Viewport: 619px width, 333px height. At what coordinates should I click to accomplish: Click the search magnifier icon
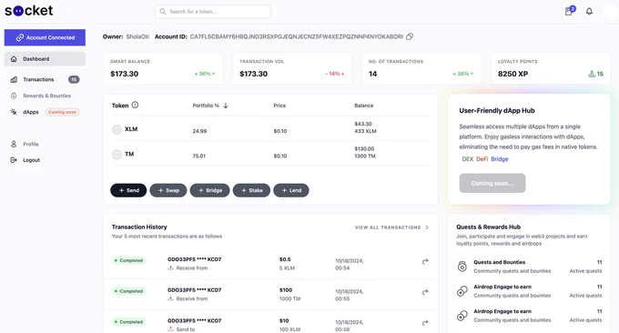(x=162, y=12)
